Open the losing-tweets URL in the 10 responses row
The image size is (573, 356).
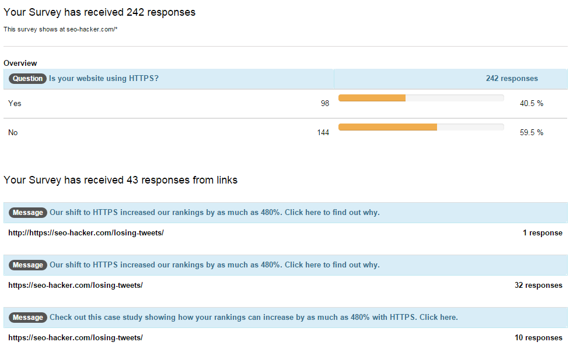[x=75, y=337]
